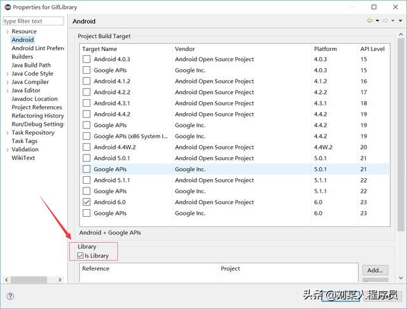Image resolution: width=407 pixels, height=309 pixels.
Task: Expand the Java Code Style node
Action: click(7, 74)
